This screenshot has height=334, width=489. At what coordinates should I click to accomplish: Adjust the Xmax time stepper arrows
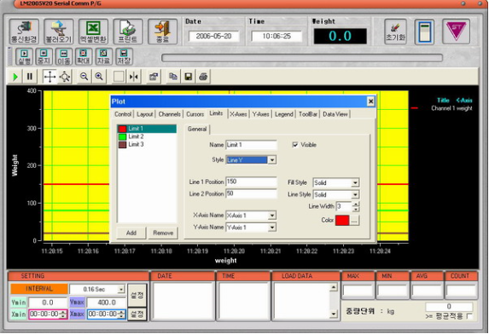122,314
